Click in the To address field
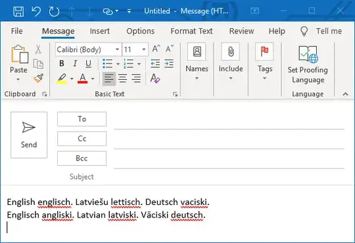The height and width of the screenshot is (243, 355). [229, 122]
